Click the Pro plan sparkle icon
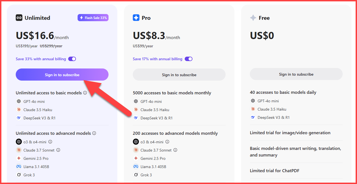The image size is (357, 184). coord(136,18)
